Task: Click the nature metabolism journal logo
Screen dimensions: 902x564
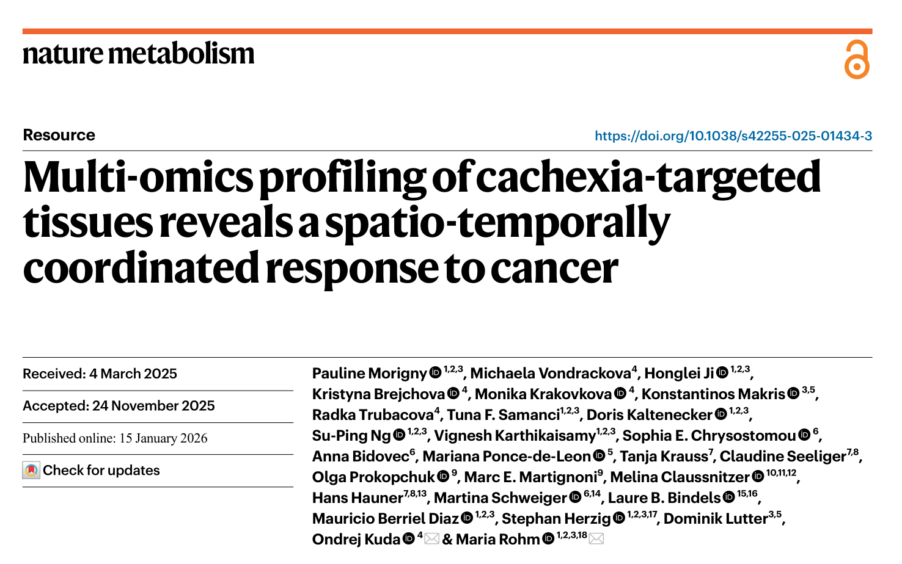Action: click(x=139, y=54)
